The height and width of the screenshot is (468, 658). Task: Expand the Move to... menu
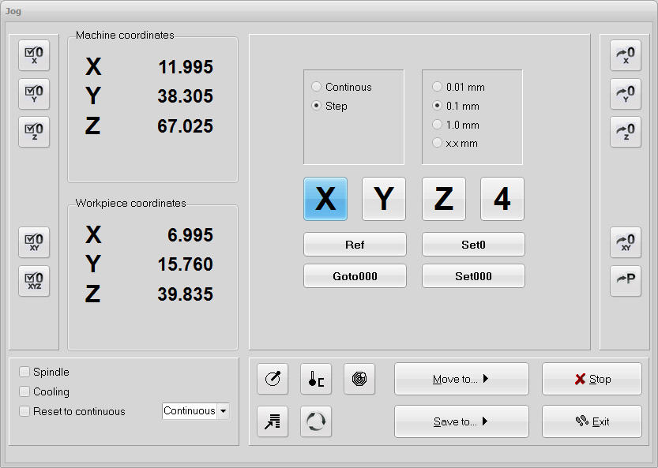tap(461, 380)
